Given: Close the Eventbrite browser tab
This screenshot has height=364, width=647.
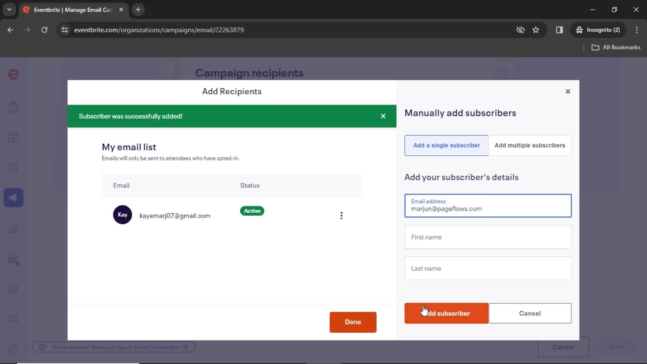Looking at the screenshot, I should point(121,10).
